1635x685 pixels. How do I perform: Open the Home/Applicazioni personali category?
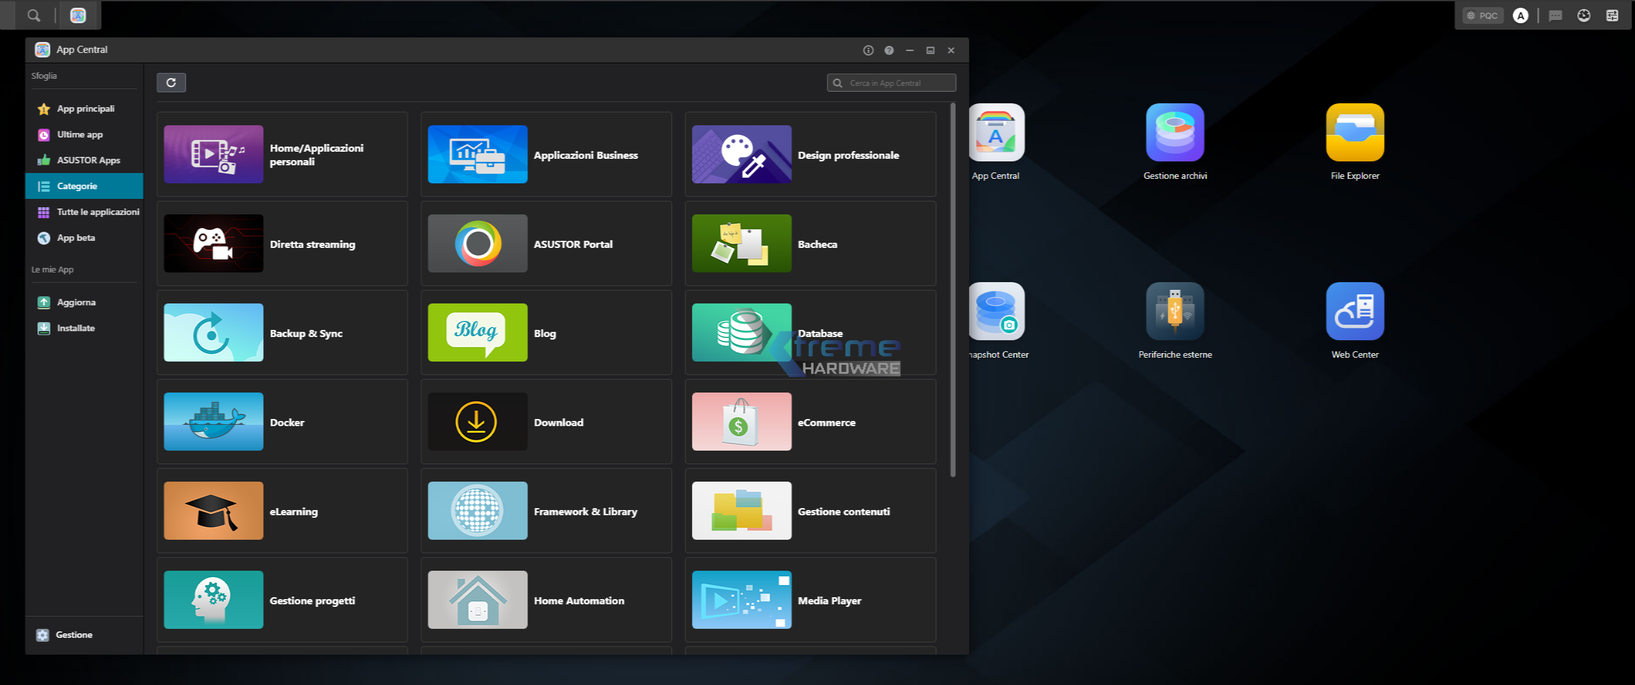tap(282, 154)
